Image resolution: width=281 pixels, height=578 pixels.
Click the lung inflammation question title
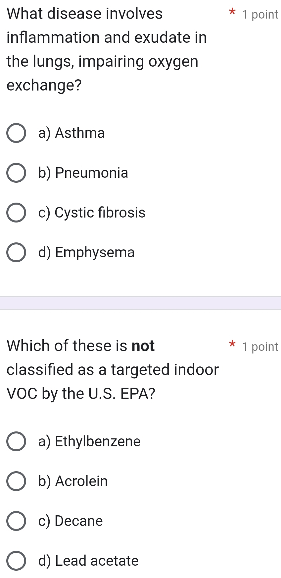[x=107, y=49]
